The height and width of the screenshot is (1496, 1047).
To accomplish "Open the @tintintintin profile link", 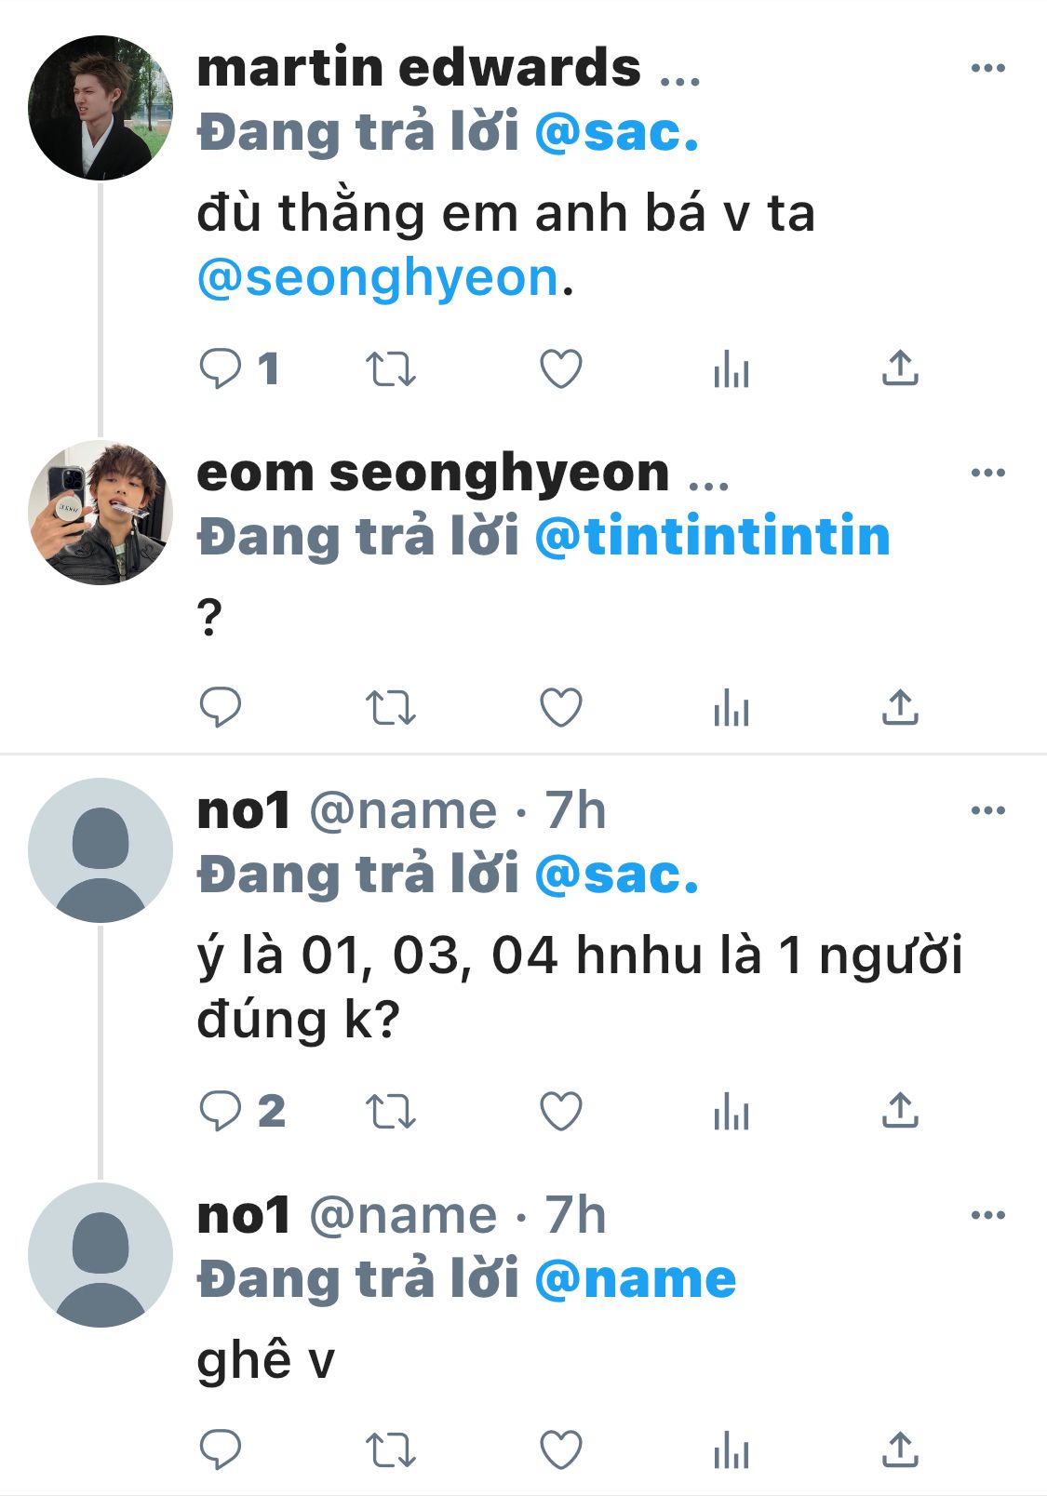I will coord(713,537).
